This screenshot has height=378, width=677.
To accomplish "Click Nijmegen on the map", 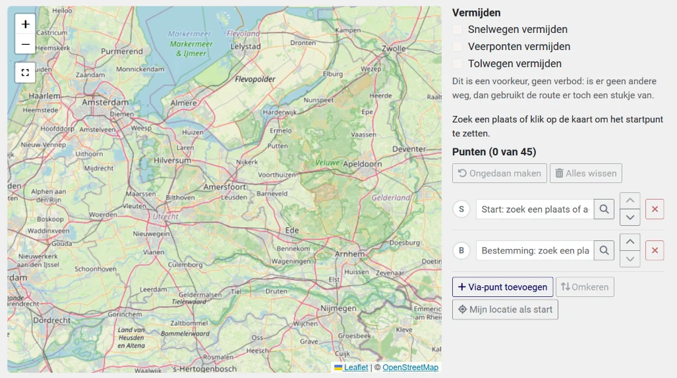I will tap(338, 308).
